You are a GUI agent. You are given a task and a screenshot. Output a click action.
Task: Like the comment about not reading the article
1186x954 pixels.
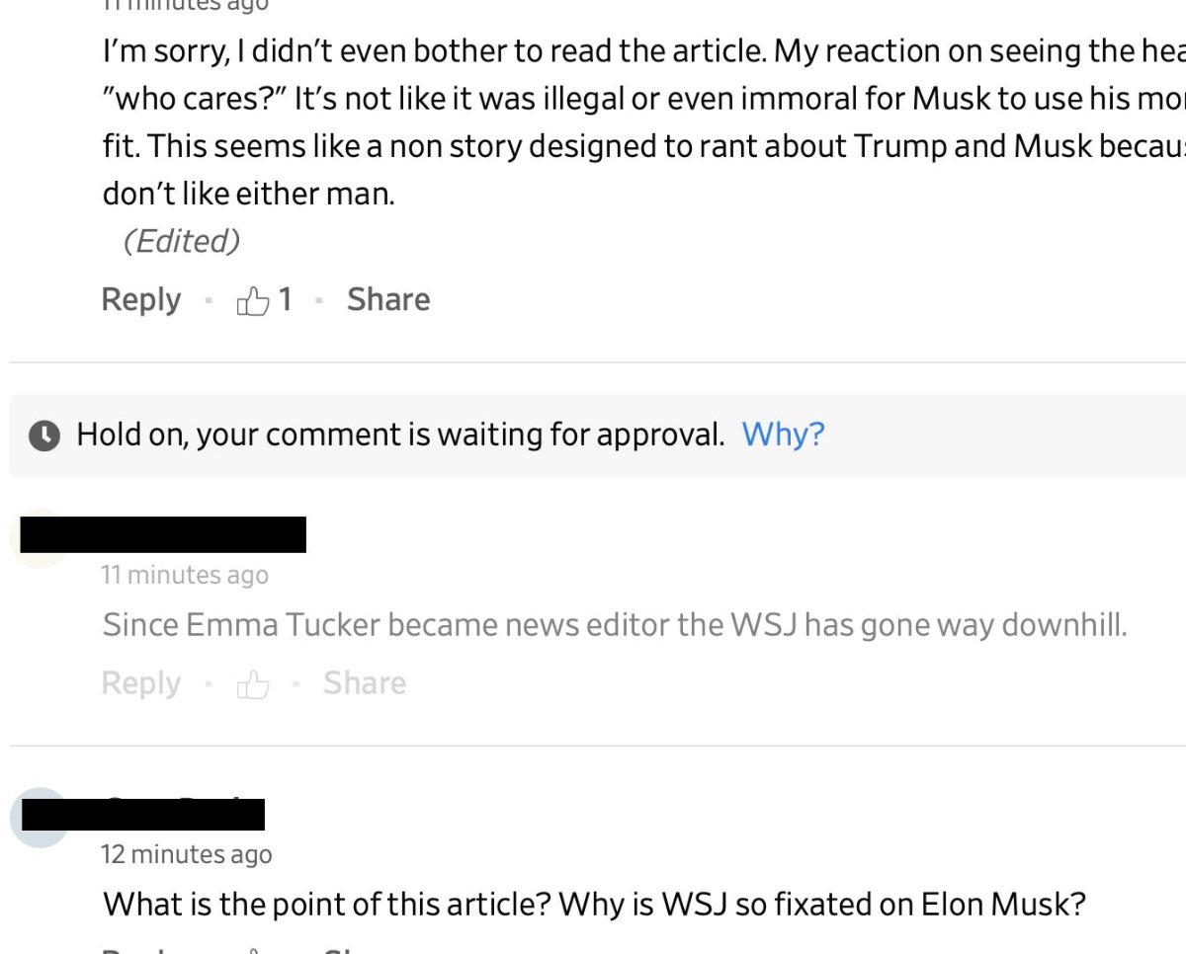(253, 300)
